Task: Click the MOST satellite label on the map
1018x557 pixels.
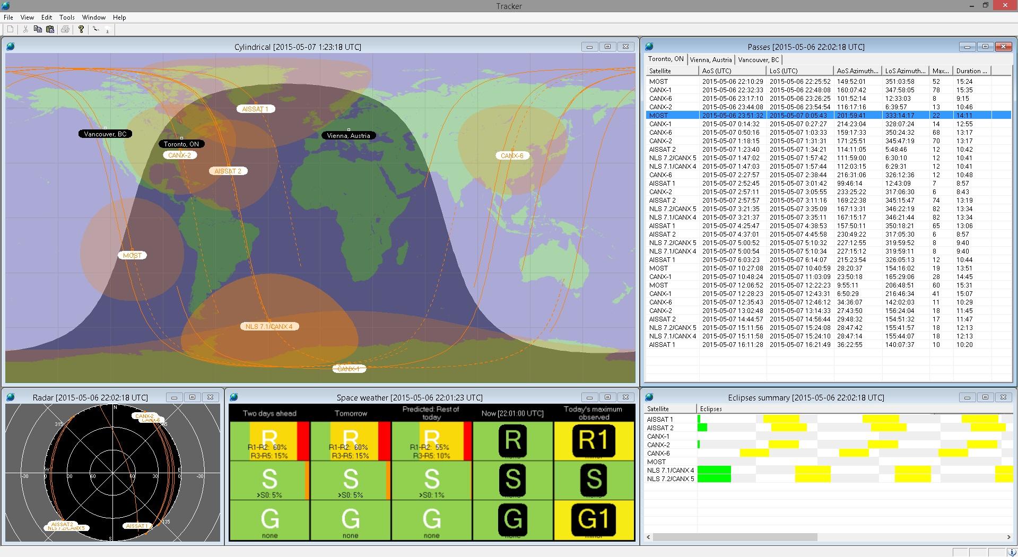Action: pos(132,255)
